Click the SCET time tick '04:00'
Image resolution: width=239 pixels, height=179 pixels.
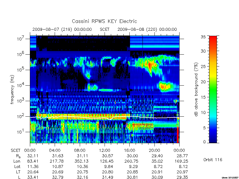55,151
